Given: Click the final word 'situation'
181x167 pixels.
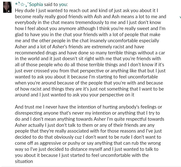Looking at the screenshot, I should coord(24,161).
